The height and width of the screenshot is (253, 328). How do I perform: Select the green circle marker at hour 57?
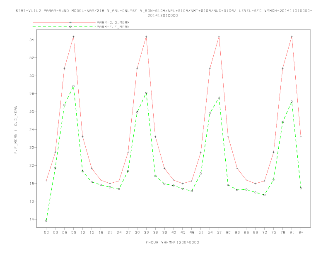(219, 98)
